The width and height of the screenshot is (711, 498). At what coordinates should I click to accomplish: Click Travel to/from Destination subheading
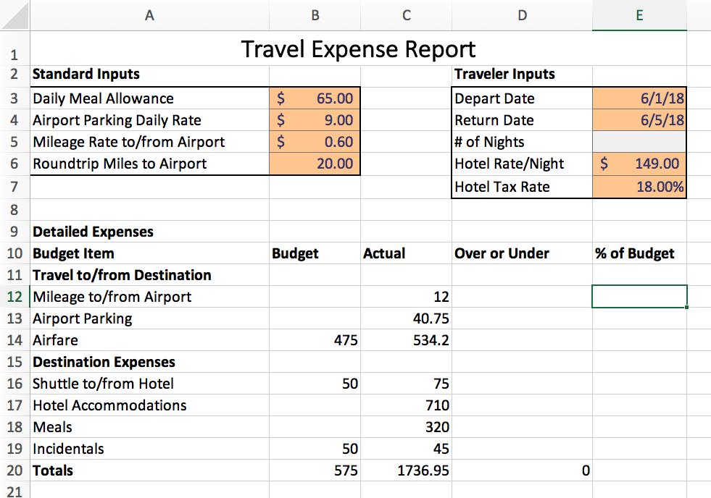pyautogui.click(x=149, y=275)
